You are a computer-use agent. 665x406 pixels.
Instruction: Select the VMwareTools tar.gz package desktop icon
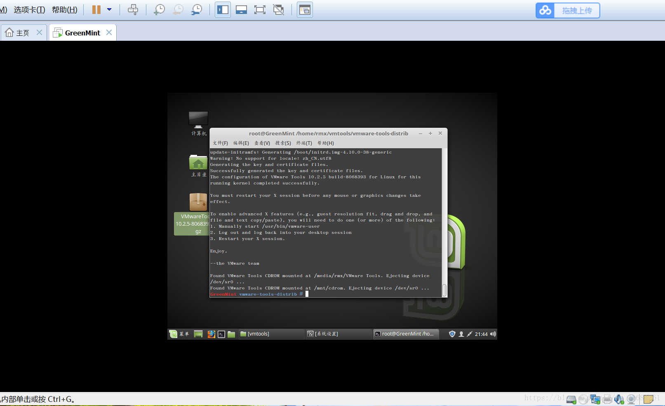click(192, 214)
